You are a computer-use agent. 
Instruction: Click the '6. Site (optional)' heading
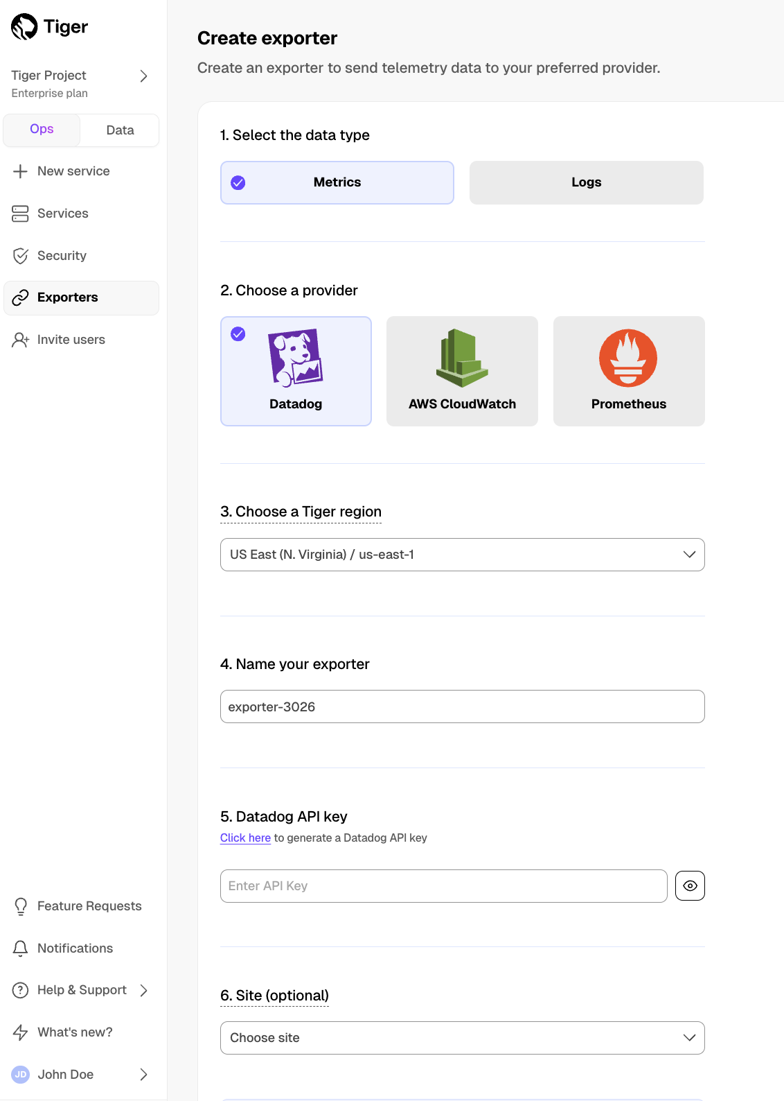point(274,996)
